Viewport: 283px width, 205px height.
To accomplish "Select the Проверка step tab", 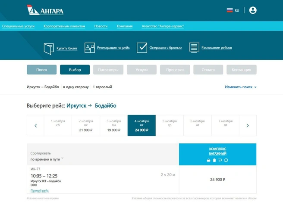I will (x=175, y=70).
